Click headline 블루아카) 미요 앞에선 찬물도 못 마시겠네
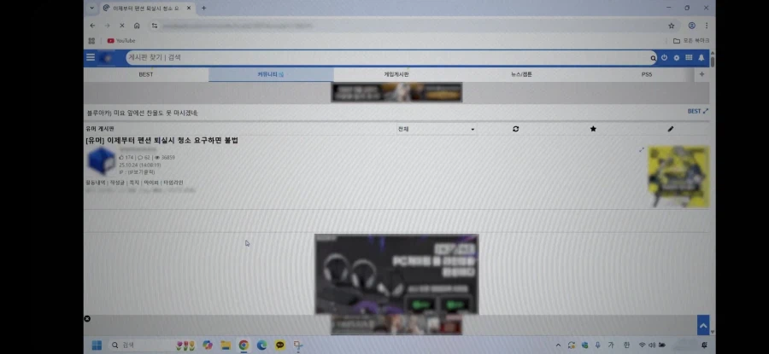This screenshot has height=354, width=769. 142,113
